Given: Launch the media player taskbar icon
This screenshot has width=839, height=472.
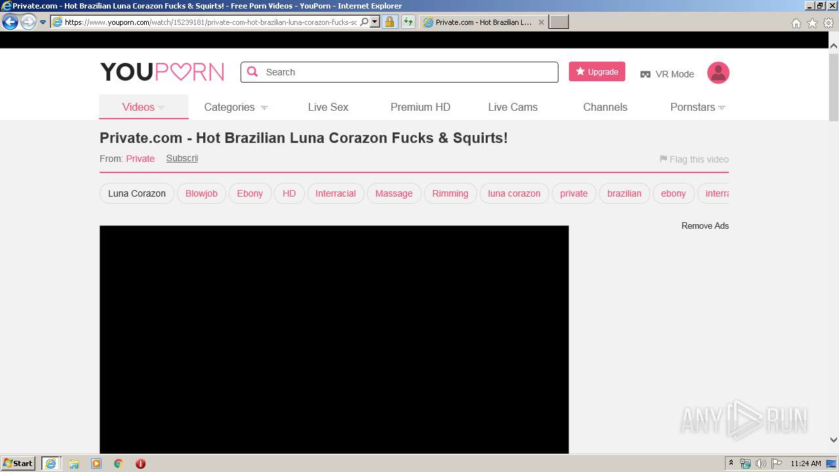Looking at the screenshot, I should point(96,463).
